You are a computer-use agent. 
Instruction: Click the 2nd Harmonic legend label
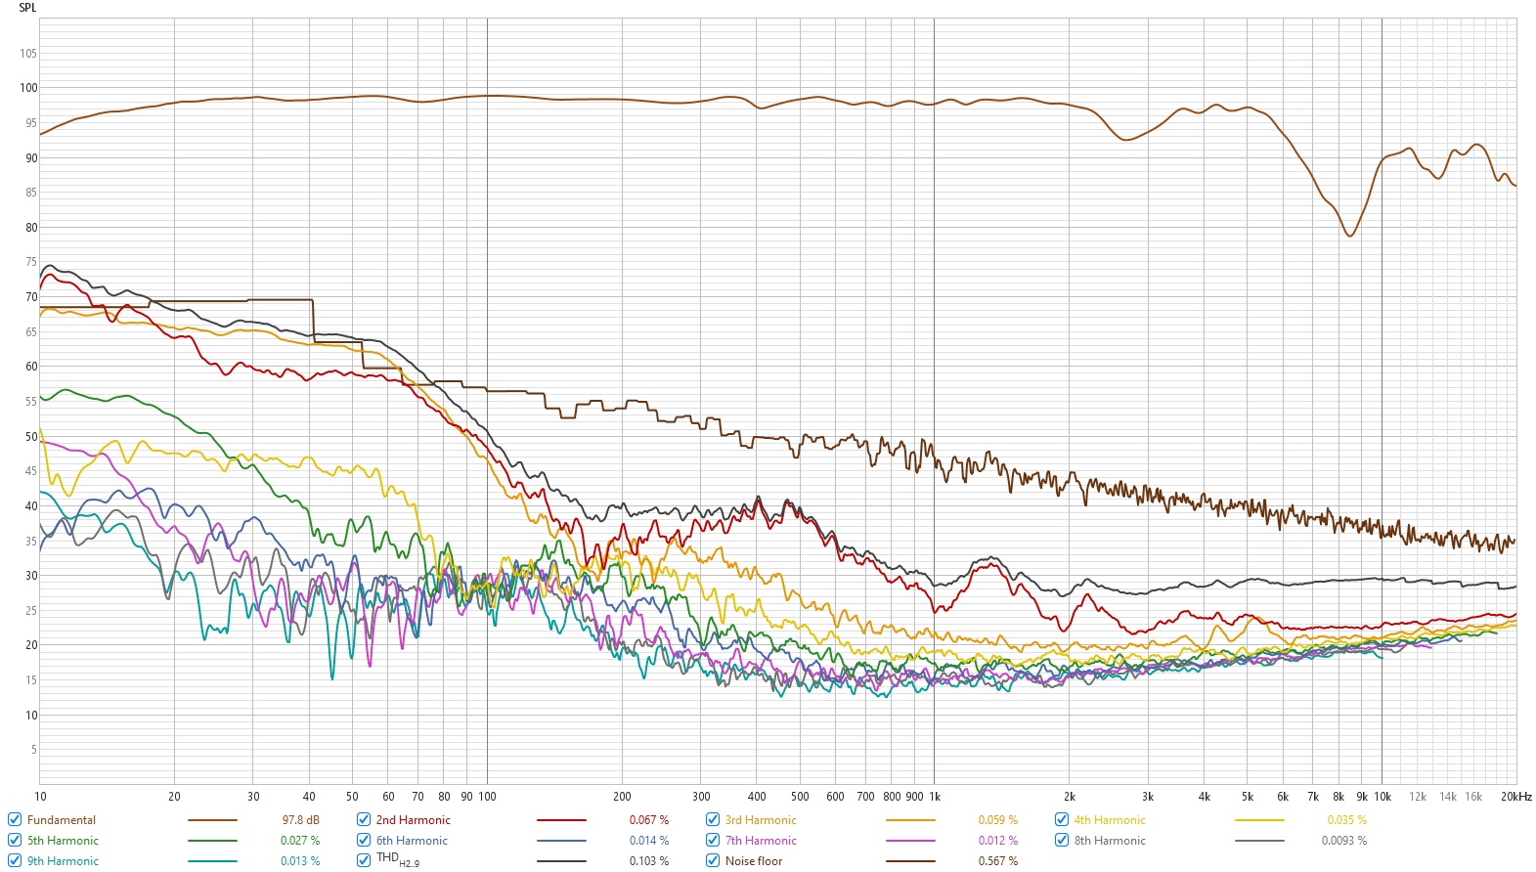(x=414, y=820)
